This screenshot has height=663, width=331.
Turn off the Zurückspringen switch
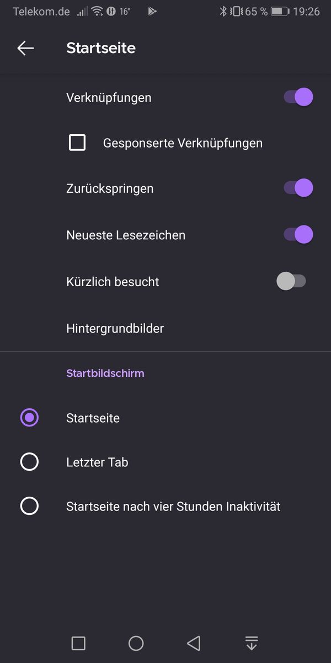pyautogui.click(x=298, y=188)
